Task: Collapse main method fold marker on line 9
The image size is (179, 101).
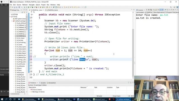Action: [32, 15]
